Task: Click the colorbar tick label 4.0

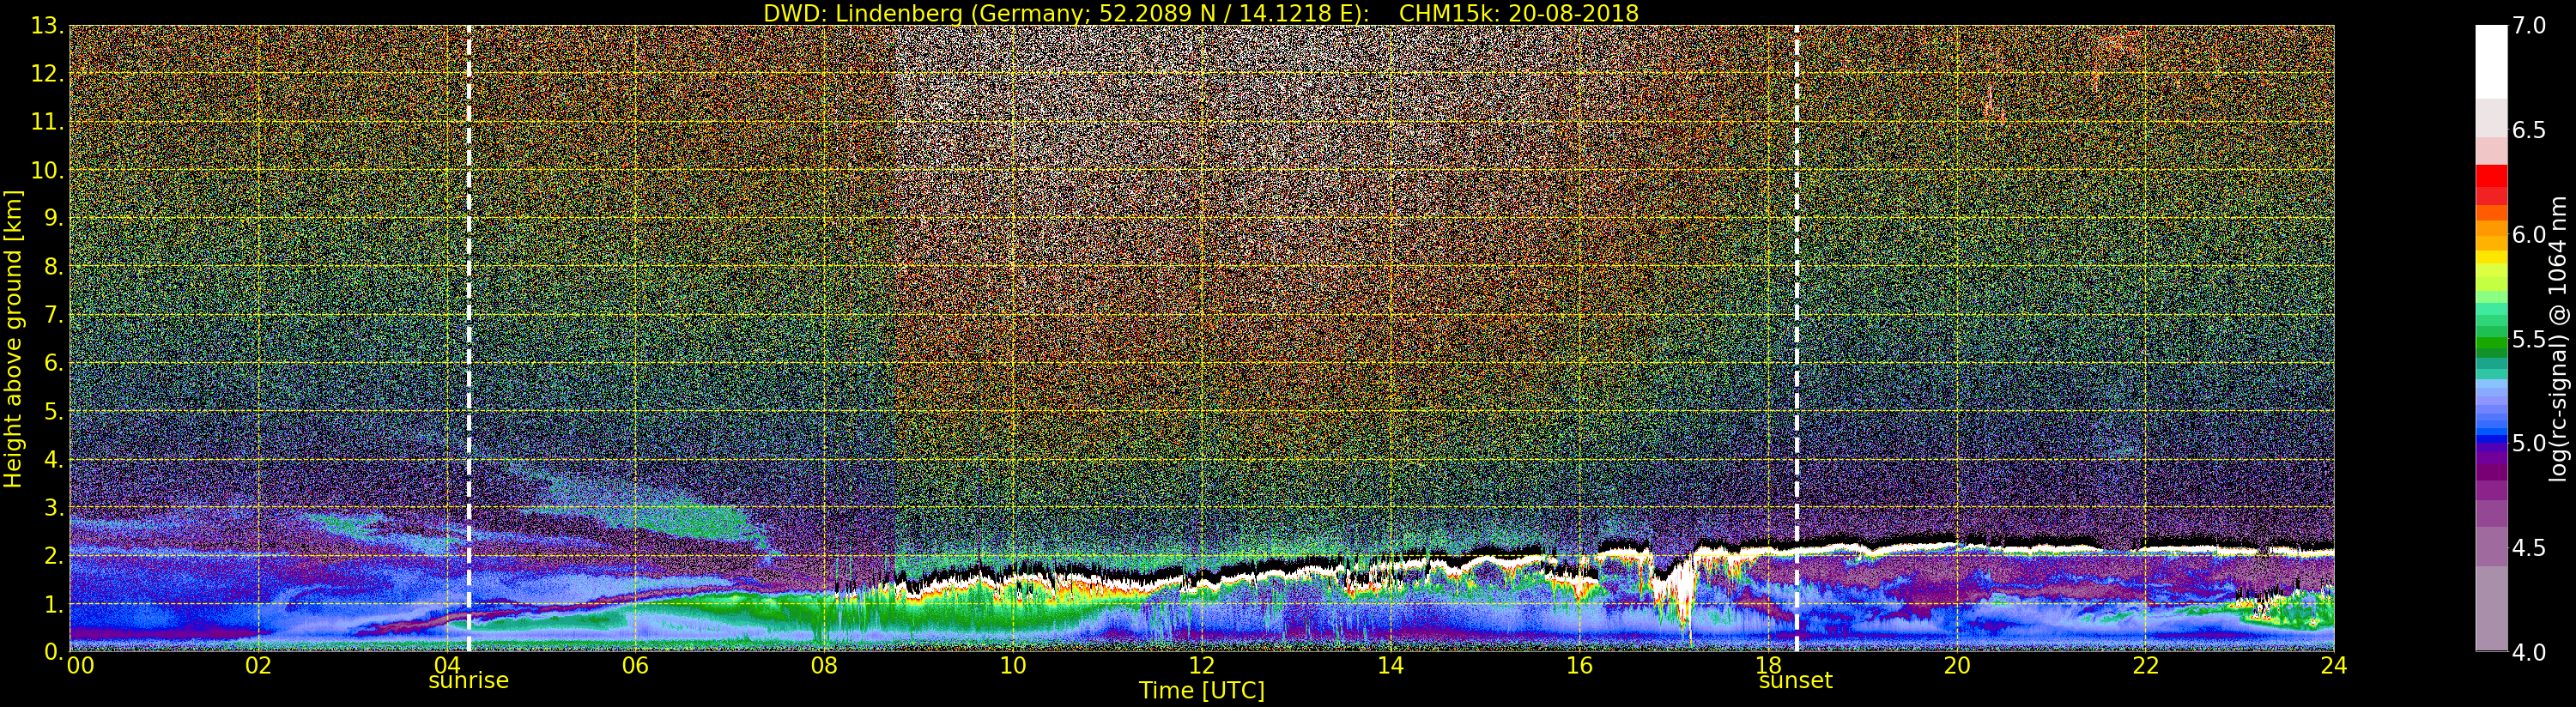Action: point(2528,652)
